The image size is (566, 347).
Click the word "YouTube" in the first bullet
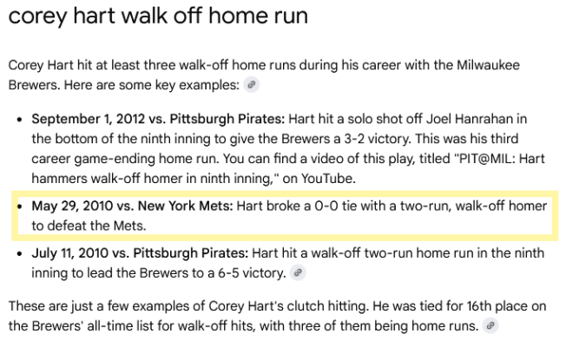326,179
